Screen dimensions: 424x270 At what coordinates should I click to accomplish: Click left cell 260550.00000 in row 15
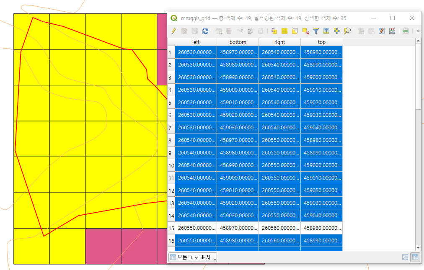pos(196,228)
